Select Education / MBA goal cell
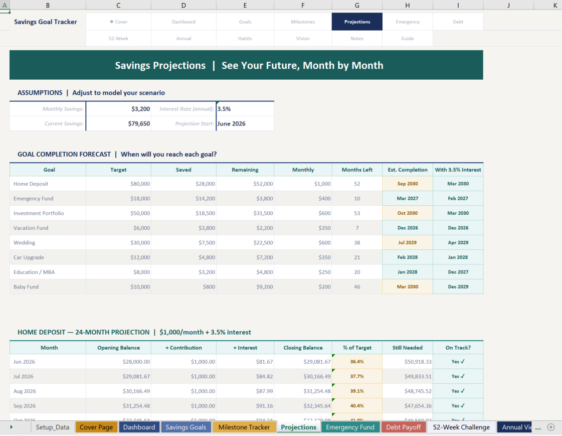 click(48, 272)
